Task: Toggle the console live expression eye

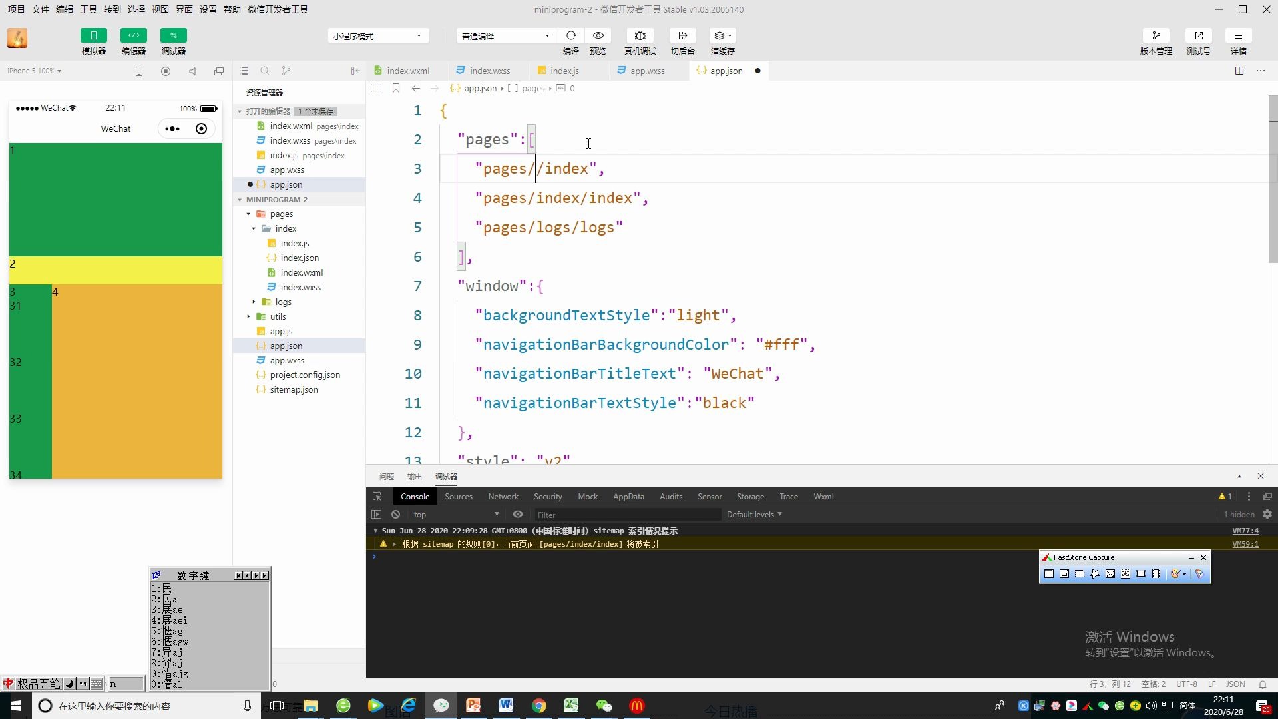Action: coord(518,515)
